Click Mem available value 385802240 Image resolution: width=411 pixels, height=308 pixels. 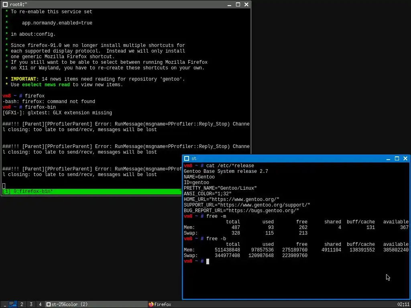click(x=396, y=250)
